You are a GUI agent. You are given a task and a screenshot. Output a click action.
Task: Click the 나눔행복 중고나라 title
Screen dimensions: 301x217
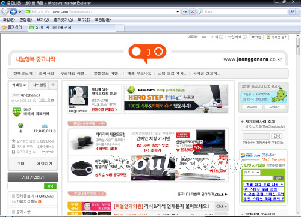(x=35, y=59)
